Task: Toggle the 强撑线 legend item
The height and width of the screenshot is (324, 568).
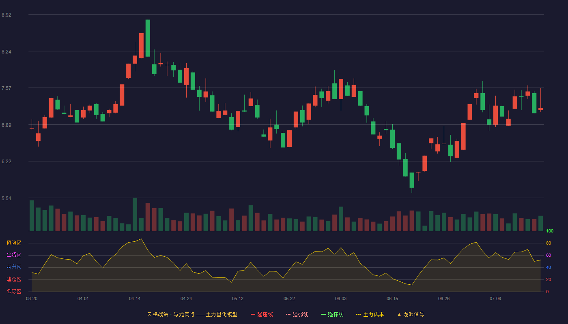Action: [x=332, y=314]
